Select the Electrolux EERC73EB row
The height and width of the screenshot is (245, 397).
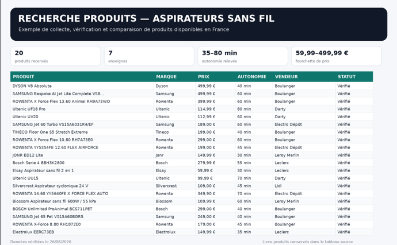click(192, 232)
